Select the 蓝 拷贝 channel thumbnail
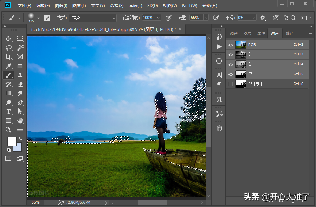Viewport: 316px width, 207px height. pyautogui.click(x=241, y=84)
